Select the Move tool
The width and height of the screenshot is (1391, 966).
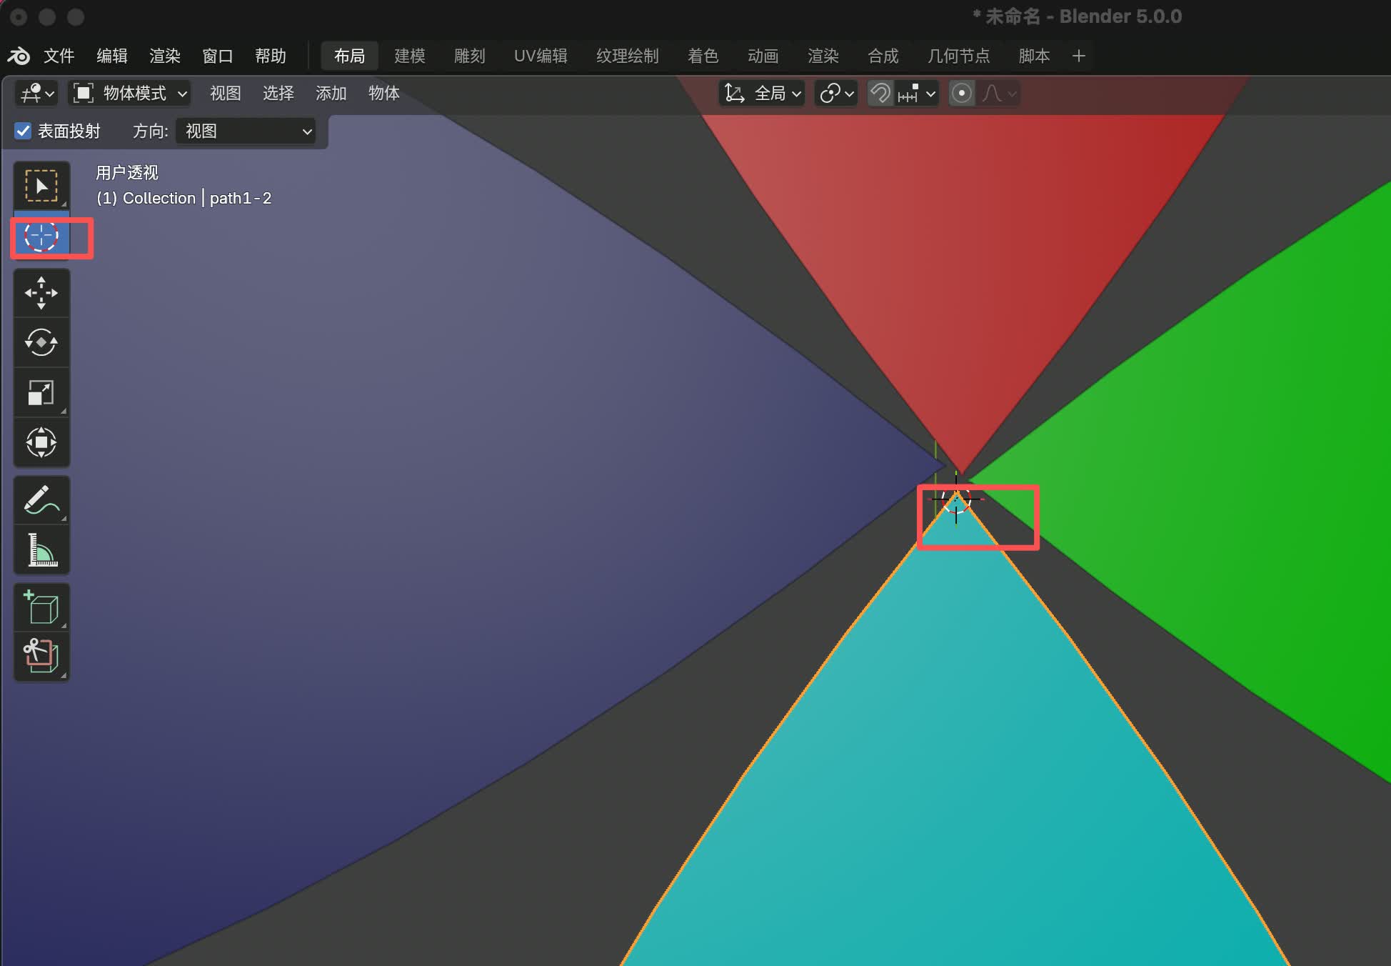pyautogui.click(x=41, y=293)
